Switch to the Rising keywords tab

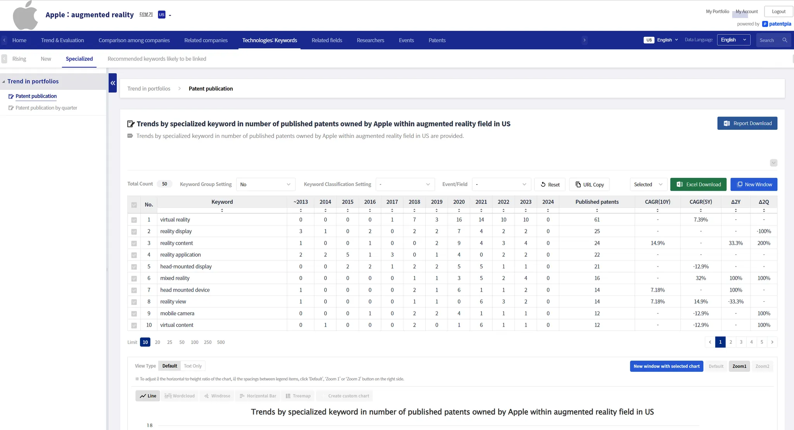tap(19, 59)
